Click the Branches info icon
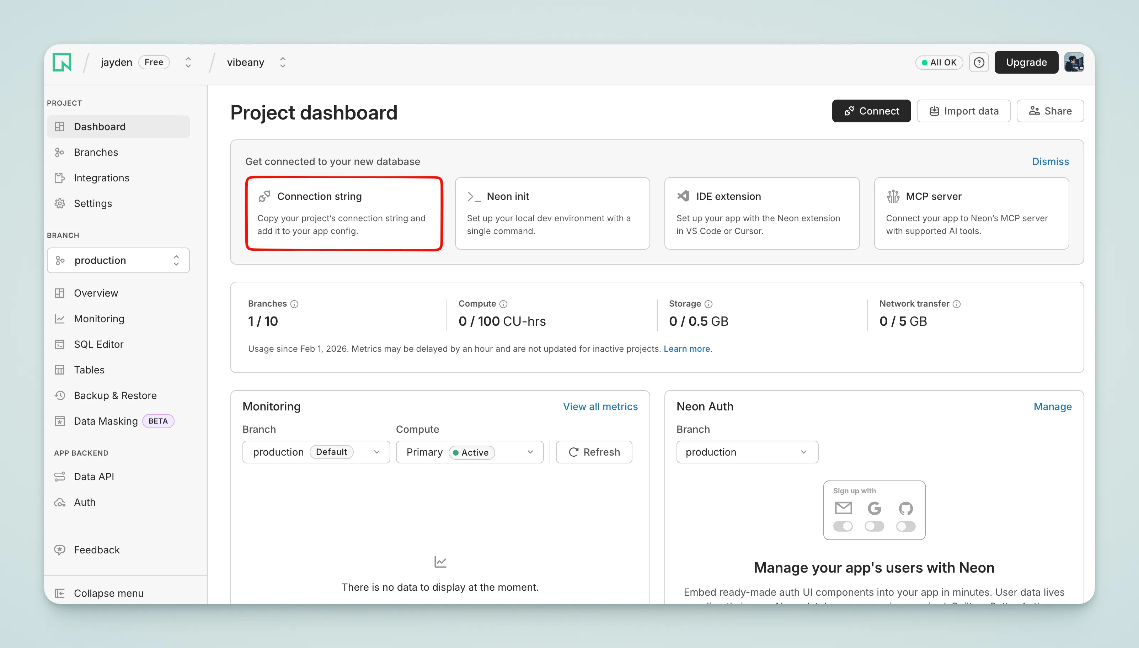The height and width of the screenshot is (648, 1139). [294, 304]
